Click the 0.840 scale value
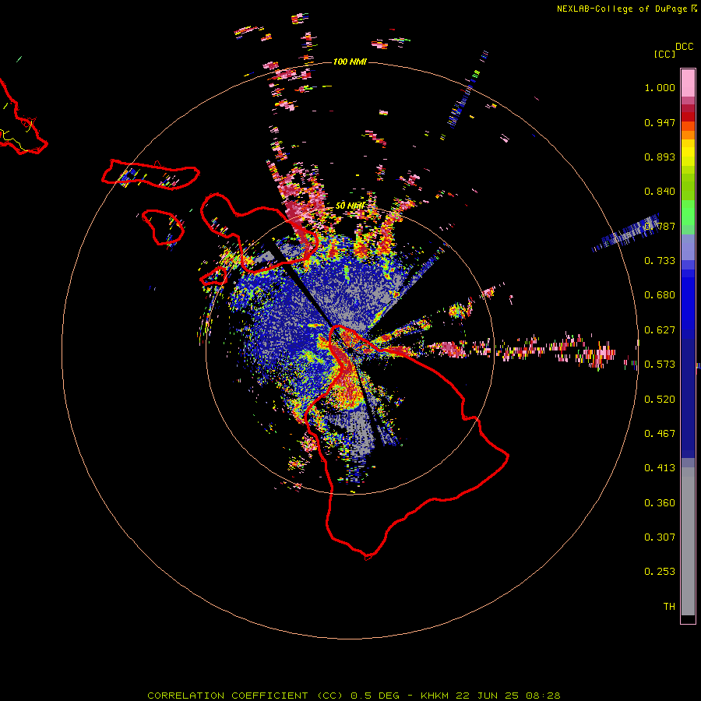Screen dimensions: 701x701 (660, 192)
